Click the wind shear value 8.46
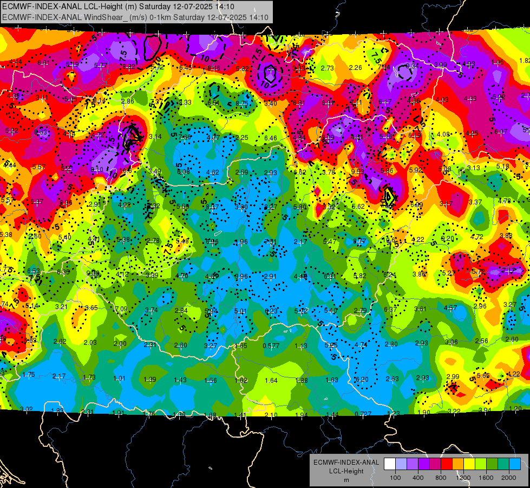The height and width of the screenshot is (488, 530). [214, 68]
